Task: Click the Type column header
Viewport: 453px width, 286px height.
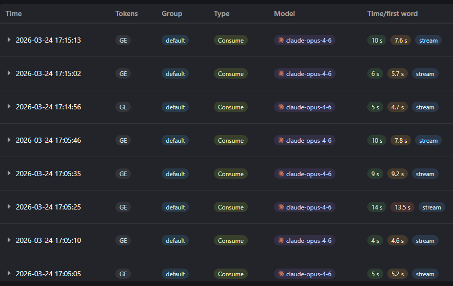Action: pyautogui.click(x=222, y=13)
